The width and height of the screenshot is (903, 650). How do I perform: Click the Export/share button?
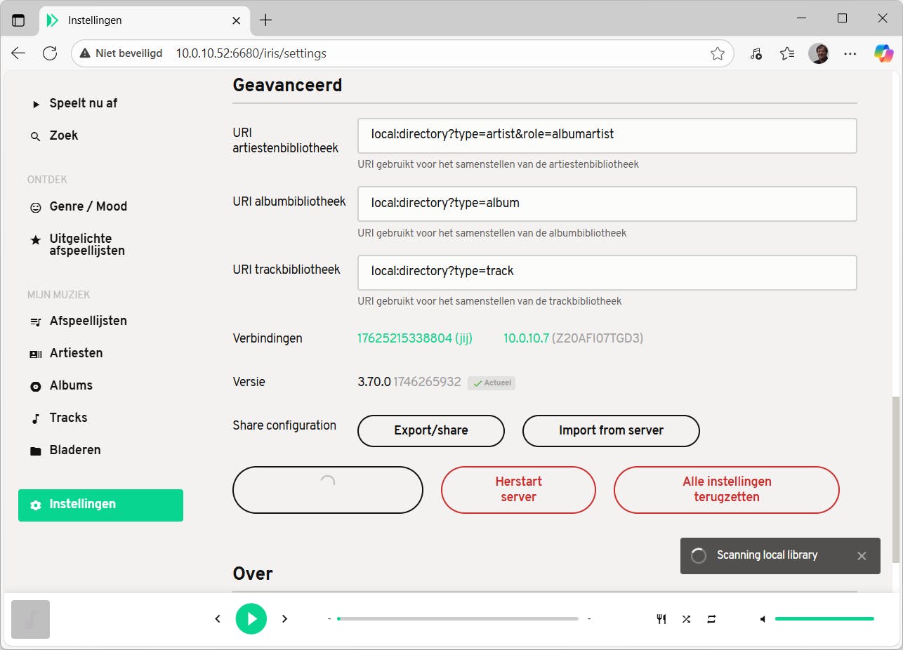(431, 431)
